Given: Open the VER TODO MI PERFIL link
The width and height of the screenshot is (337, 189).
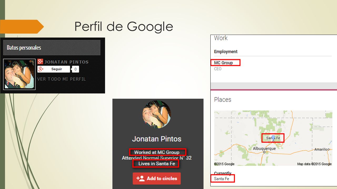Looking at the screenshot, I should tap(61, 79).
